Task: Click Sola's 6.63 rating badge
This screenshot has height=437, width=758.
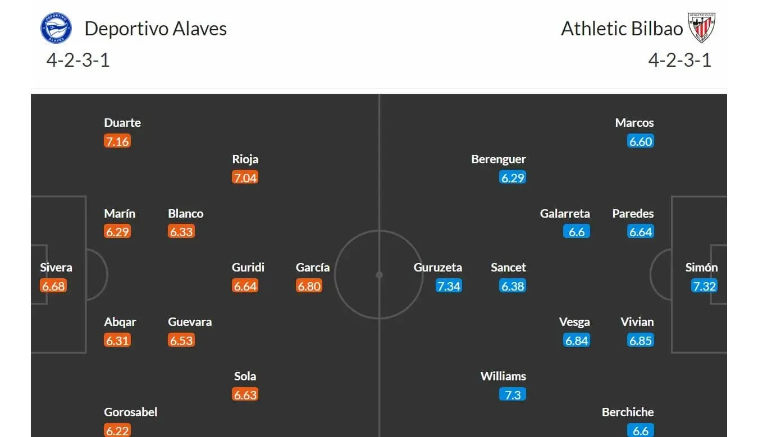Action: click(x=245, y=395)
